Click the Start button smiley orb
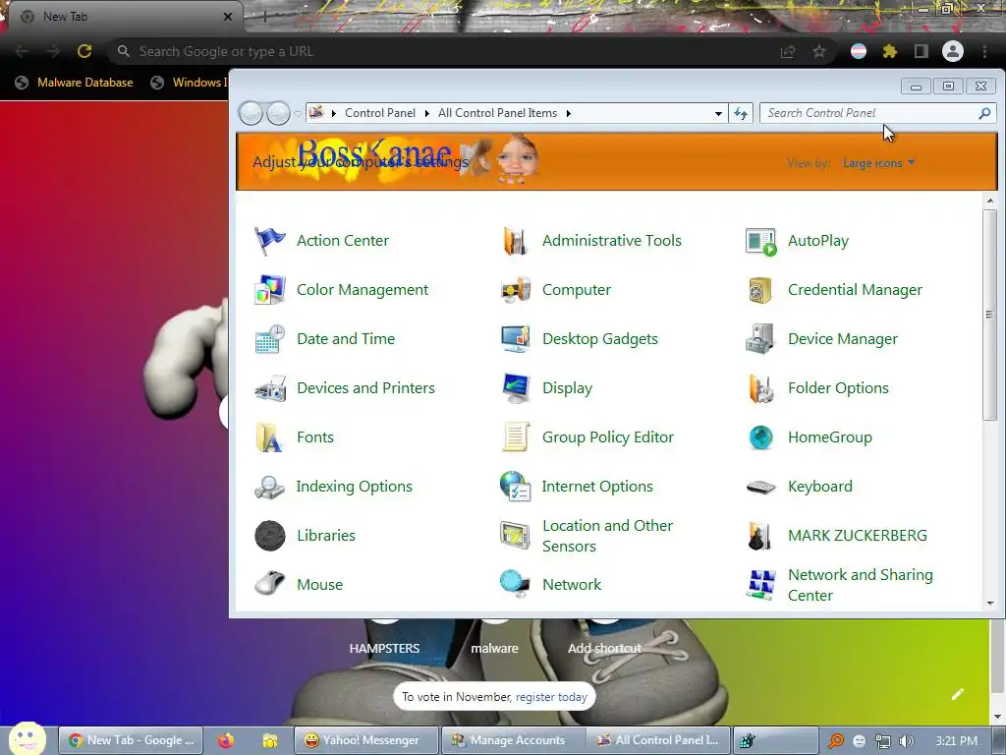Viewport: 1006px width, 755px height. tap(27, 738)
